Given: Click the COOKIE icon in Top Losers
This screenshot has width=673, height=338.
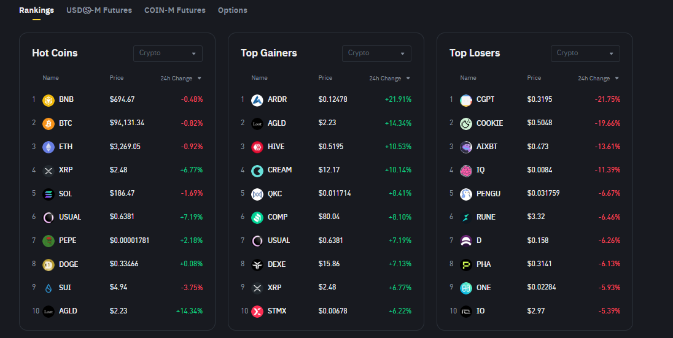Looking at the screenshot, I should [465, 123].
